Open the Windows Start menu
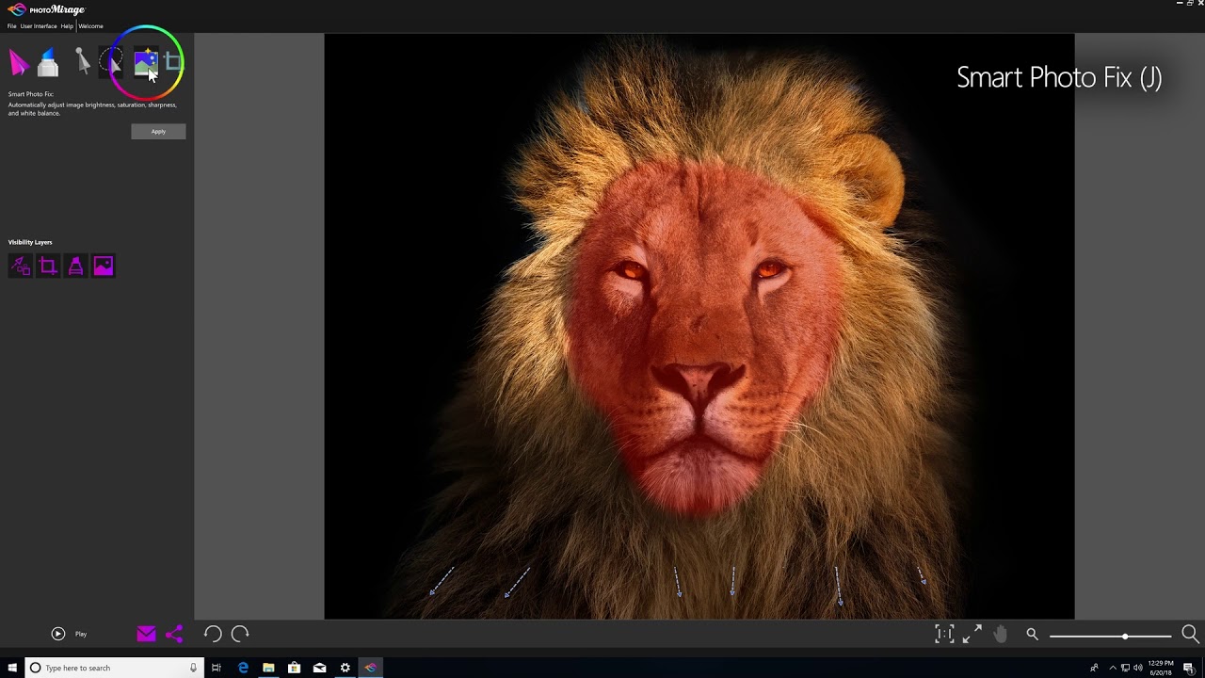This screenshot has height=678, width=1205. coord(12,668)
